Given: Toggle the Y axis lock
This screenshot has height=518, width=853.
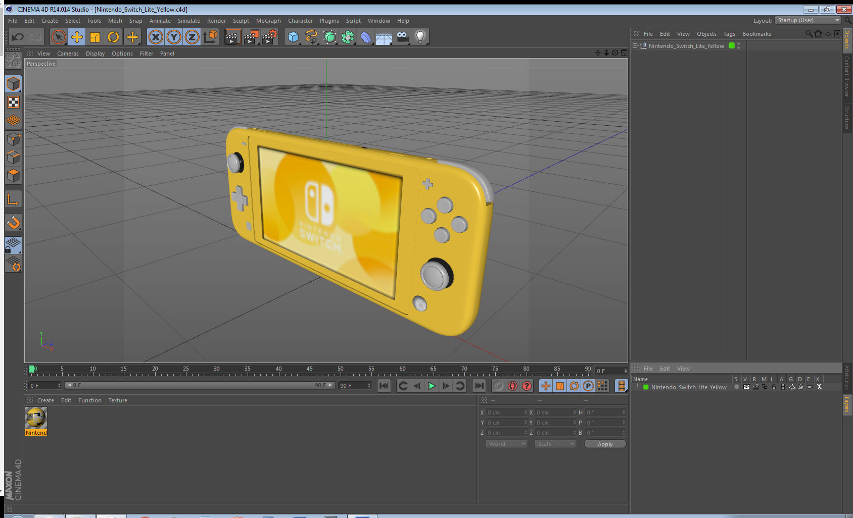Looking at the screenshot, I should [174, 37].
